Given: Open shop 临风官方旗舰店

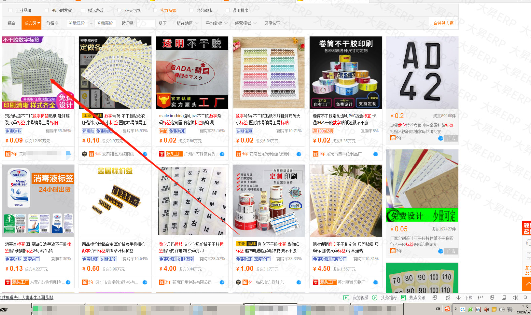Looking at the screenshot, I should [270, 282].
